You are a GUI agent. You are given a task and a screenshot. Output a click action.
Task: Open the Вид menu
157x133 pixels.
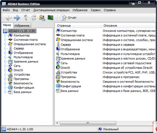(x=15, y=10)
